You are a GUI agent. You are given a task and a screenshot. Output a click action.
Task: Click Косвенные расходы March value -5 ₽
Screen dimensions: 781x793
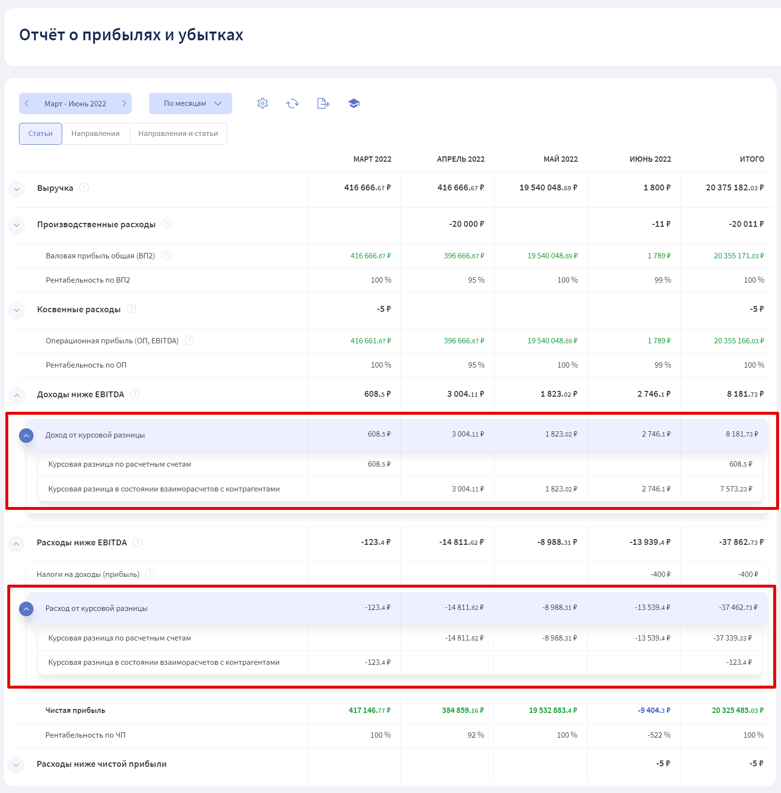click(x=384, y=309)
